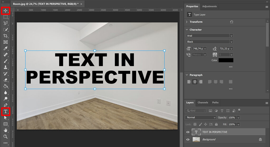270x147 pixels.
Task: Select the Brush tool
Action: pyautogui.click(x=6, y=61)
